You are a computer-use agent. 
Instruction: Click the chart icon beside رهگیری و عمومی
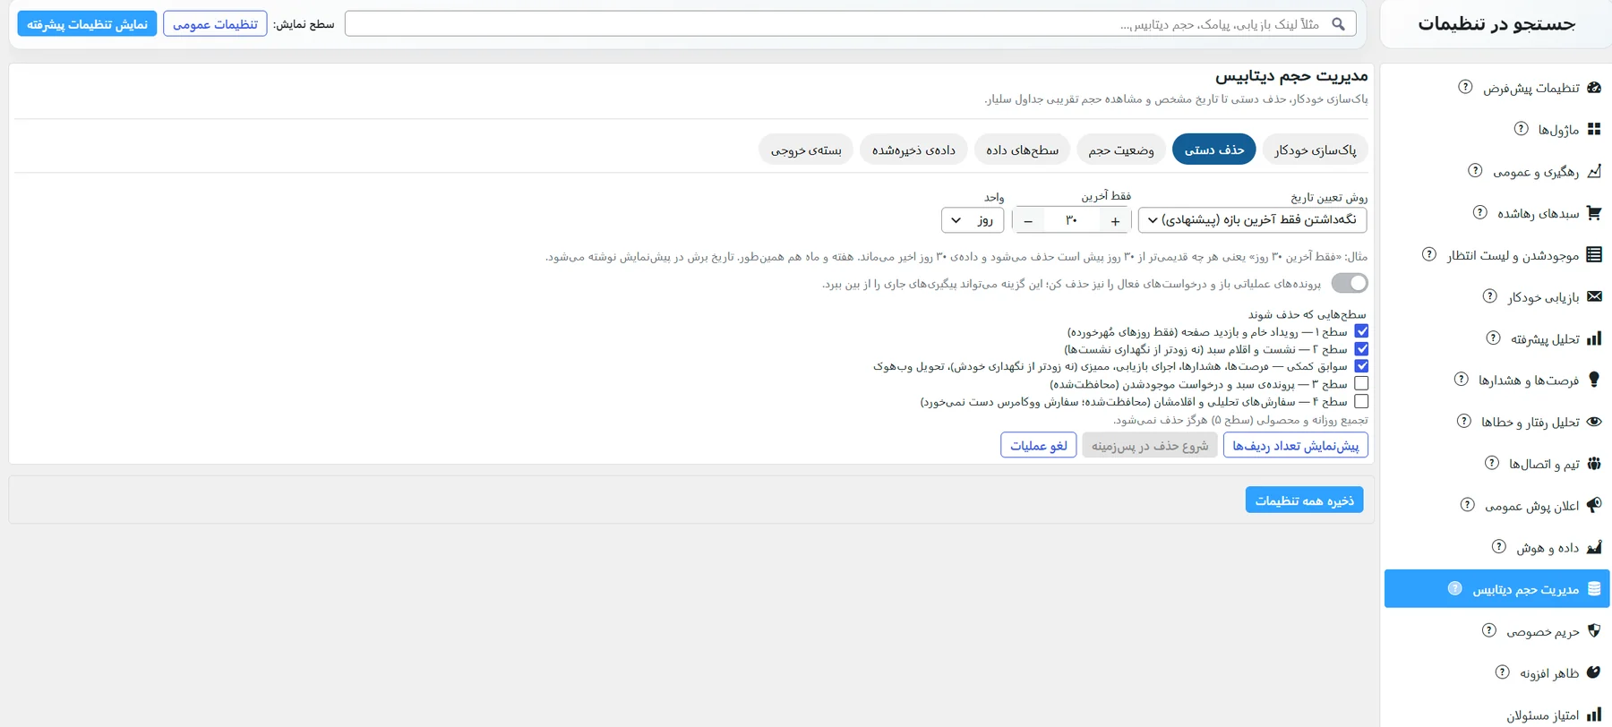point(1594,171)
